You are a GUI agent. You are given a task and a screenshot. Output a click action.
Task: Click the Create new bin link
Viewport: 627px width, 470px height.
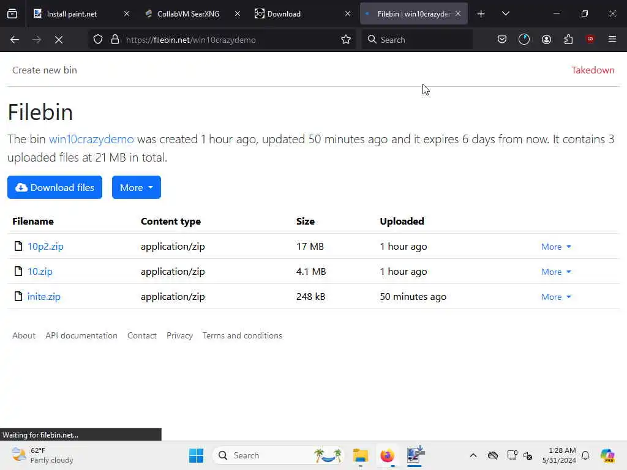click(x=44, y=70)
